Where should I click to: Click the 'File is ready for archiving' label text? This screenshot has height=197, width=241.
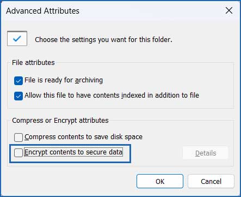tap(64, 80)
